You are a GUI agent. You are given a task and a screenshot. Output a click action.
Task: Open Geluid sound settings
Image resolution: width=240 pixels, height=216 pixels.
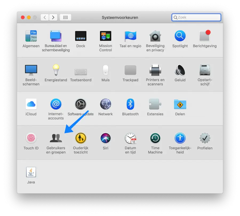(180, 70)
